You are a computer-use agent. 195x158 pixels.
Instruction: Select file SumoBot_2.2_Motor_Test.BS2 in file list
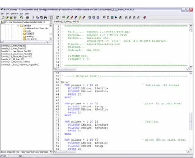[14, 48]
